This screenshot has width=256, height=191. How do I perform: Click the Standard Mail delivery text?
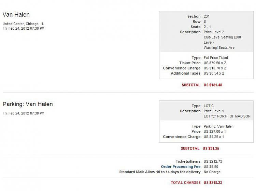click(x=160, y=172)
